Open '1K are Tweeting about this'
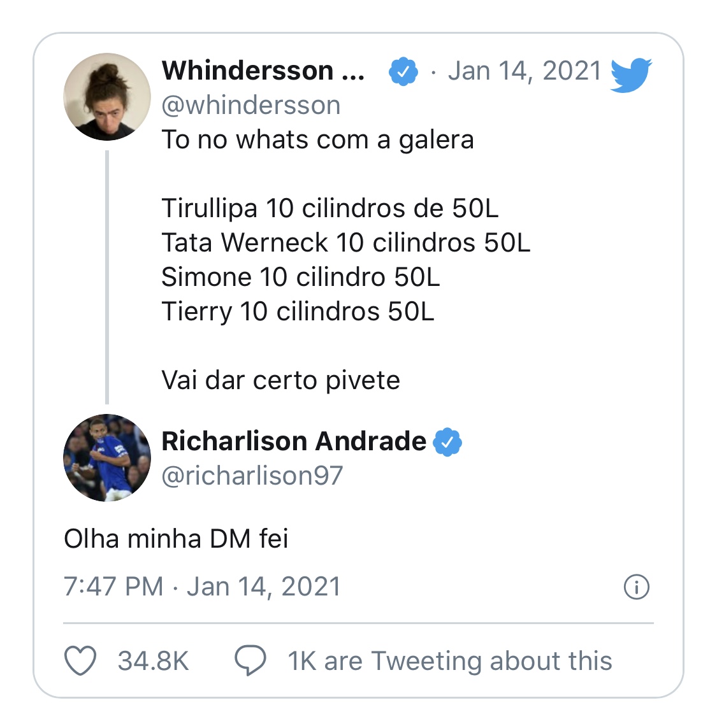The width and height of the screenshot is (717, 705). click(450, 661)
